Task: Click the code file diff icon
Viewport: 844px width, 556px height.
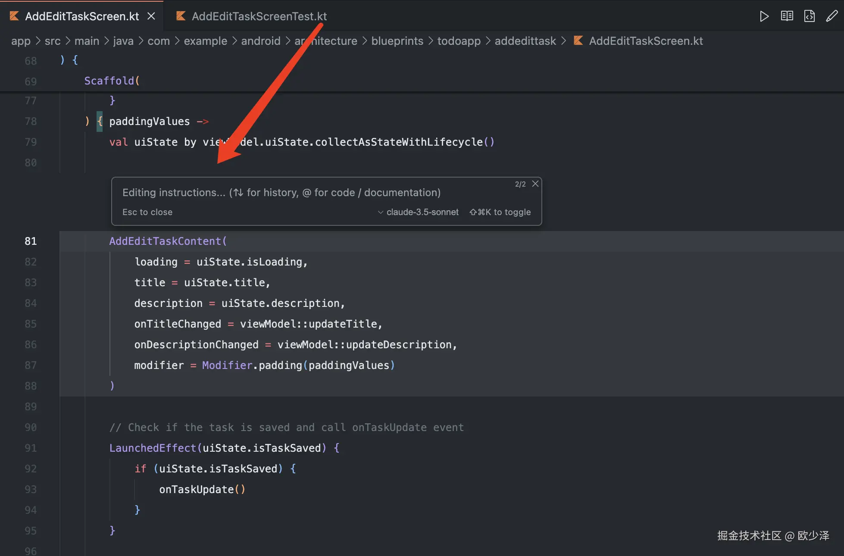Action: [810, 16]
